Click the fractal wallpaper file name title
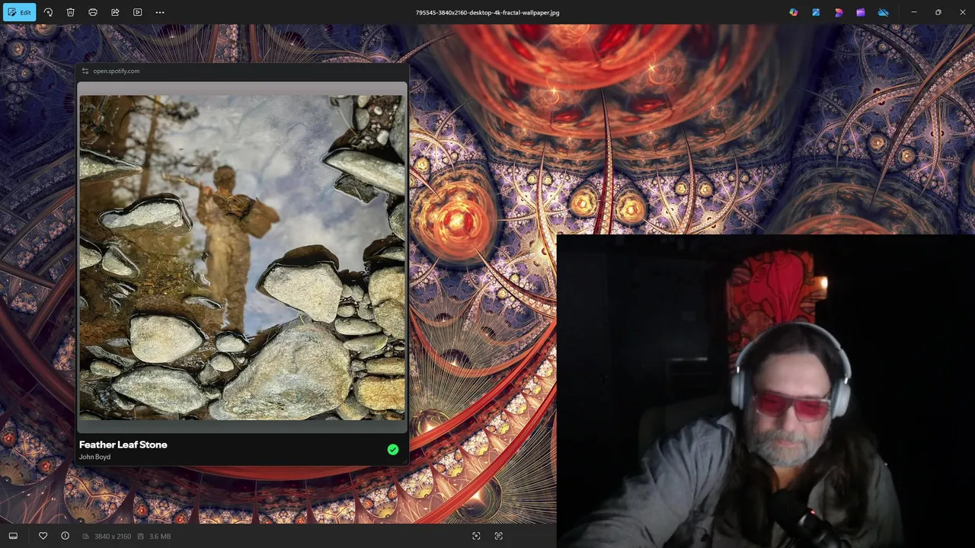 (487, 12)
